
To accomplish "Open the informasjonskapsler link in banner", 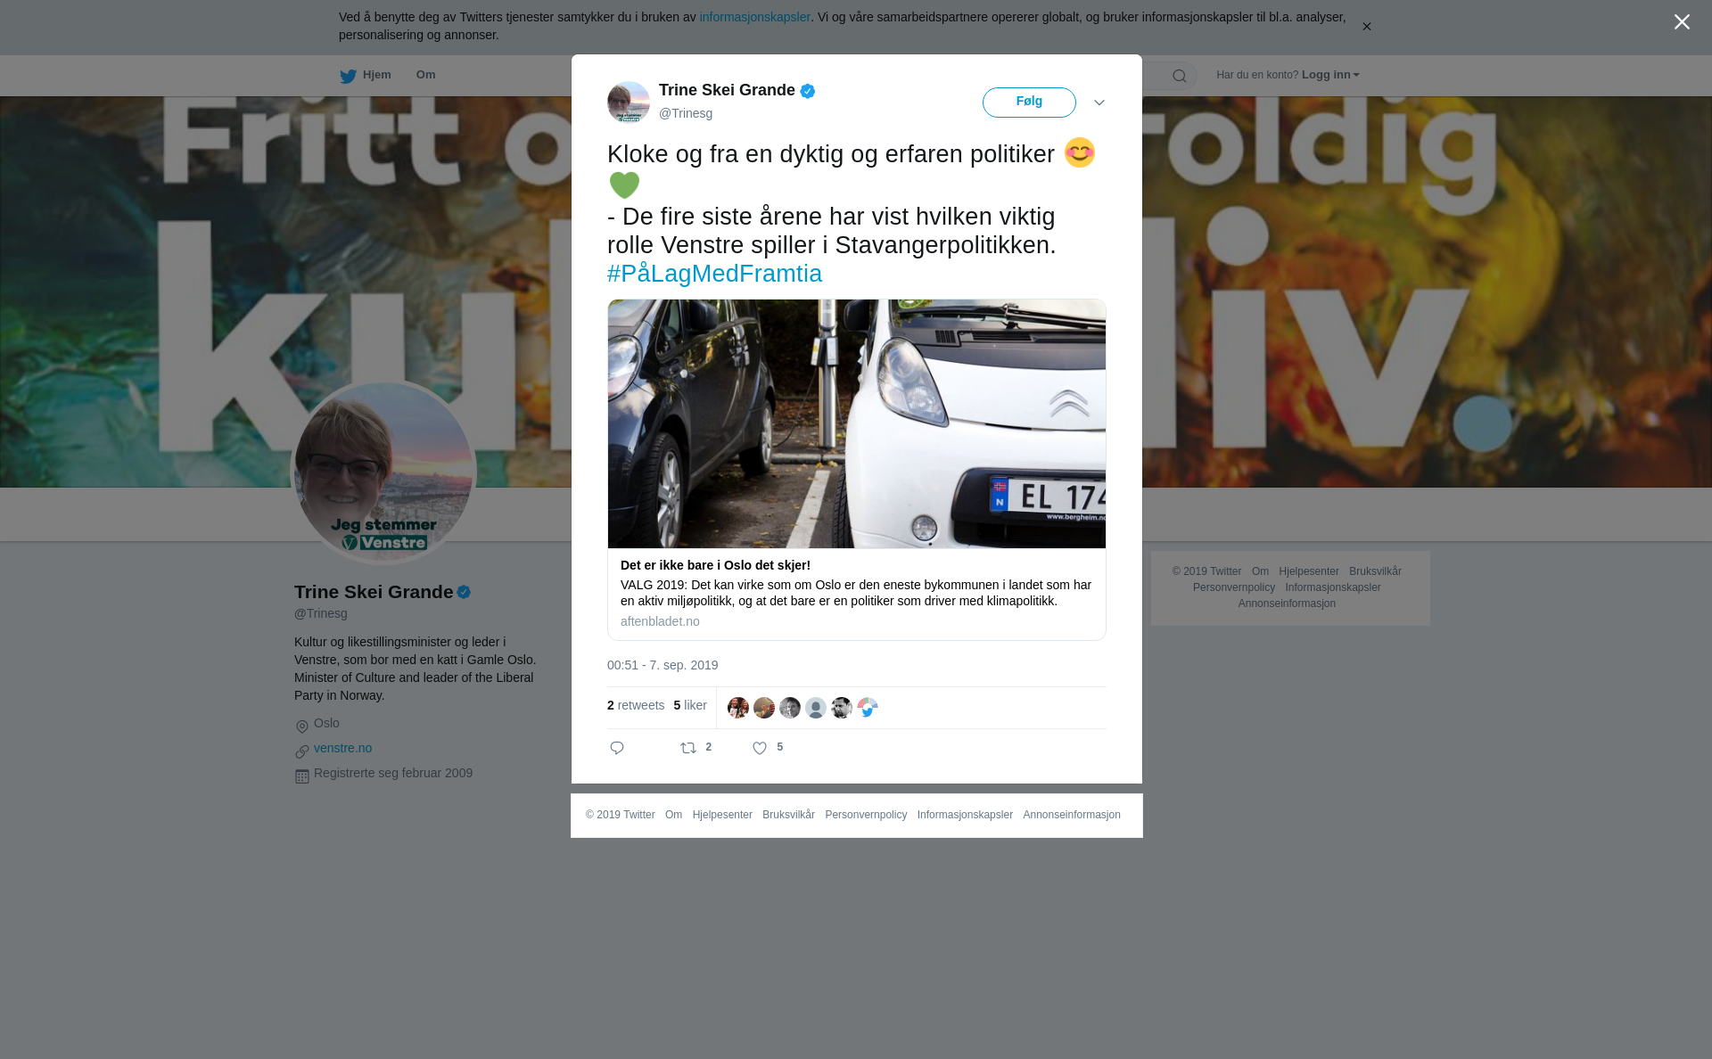I will (x=754, y=17).
